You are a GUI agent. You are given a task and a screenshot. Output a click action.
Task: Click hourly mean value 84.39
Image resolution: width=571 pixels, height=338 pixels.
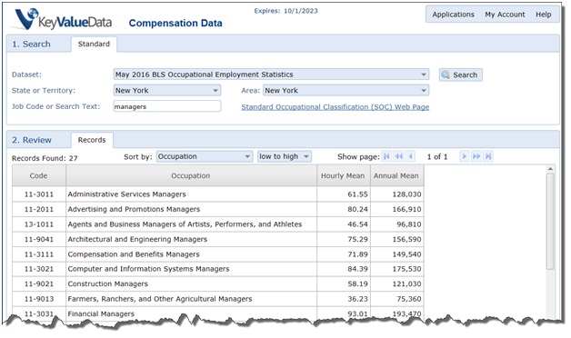coord(357,269)
